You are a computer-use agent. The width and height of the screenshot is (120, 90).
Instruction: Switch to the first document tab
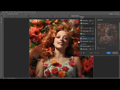[16, 16]
